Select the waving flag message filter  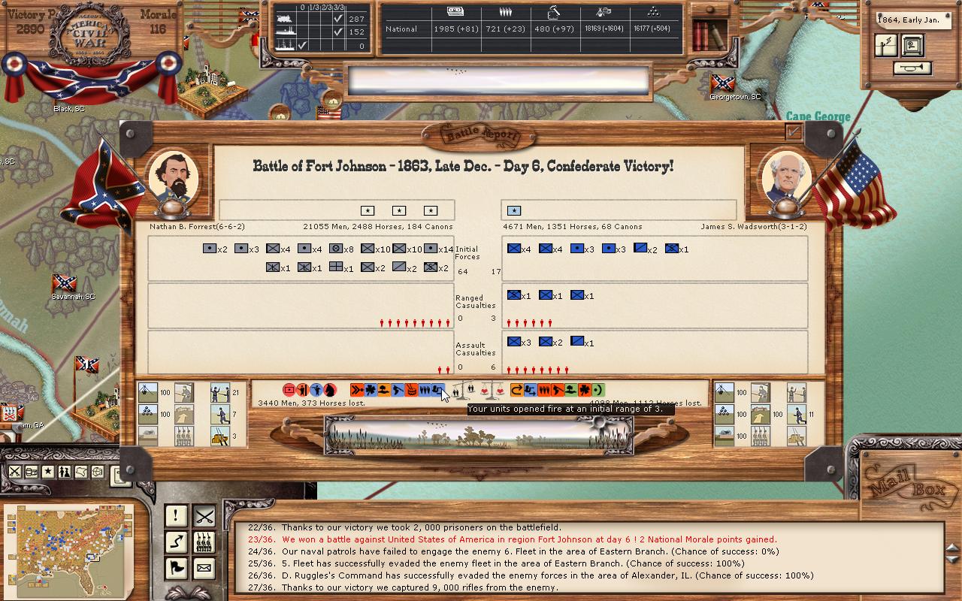[x=176, y=568]
